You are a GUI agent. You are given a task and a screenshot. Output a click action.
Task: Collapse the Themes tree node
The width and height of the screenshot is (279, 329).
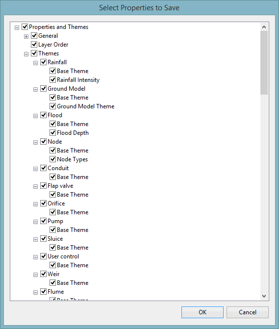coord(26,54)
